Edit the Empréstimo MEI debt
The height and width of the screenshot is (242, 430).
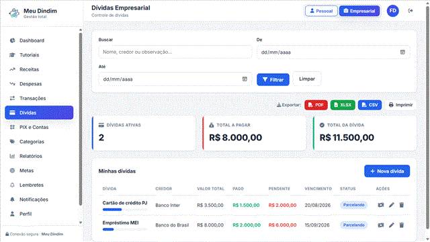pos(391,225)
